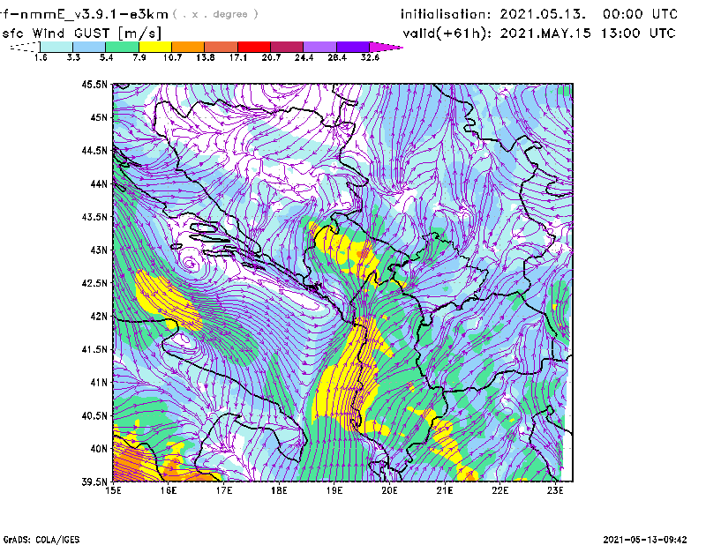Click the 43.5N latitude label

(94, 217)
